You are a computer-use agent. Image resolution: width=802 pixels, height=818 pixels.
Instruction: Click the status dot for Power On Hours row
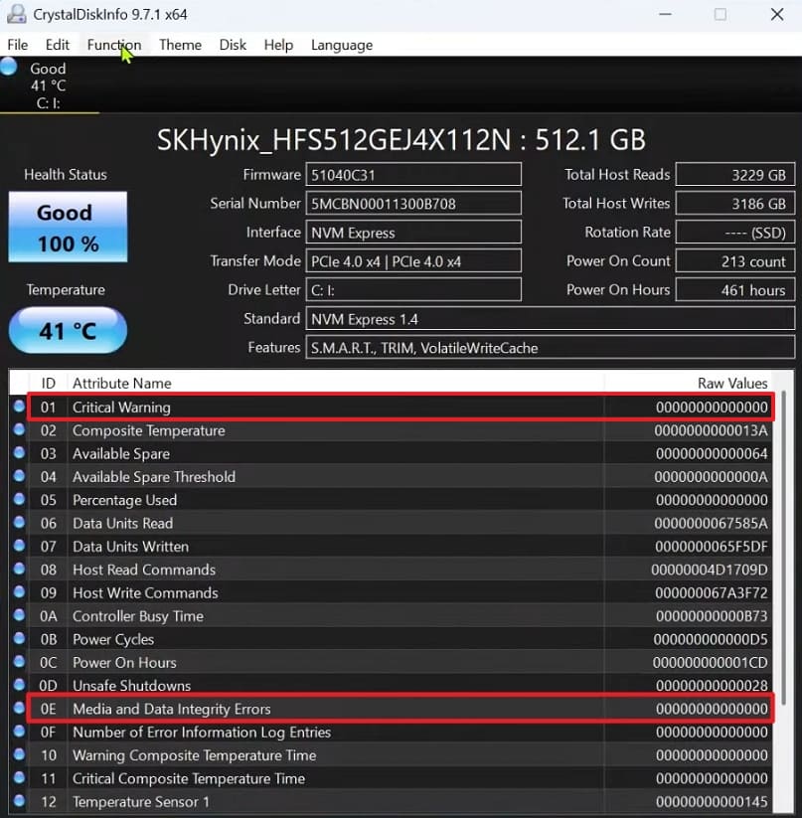[x=19, y=661]
